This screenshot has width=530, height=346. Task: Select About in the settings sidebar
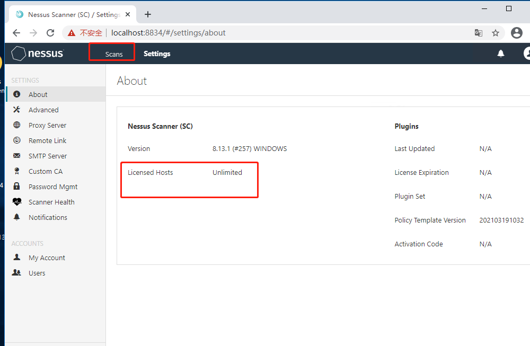56,94
